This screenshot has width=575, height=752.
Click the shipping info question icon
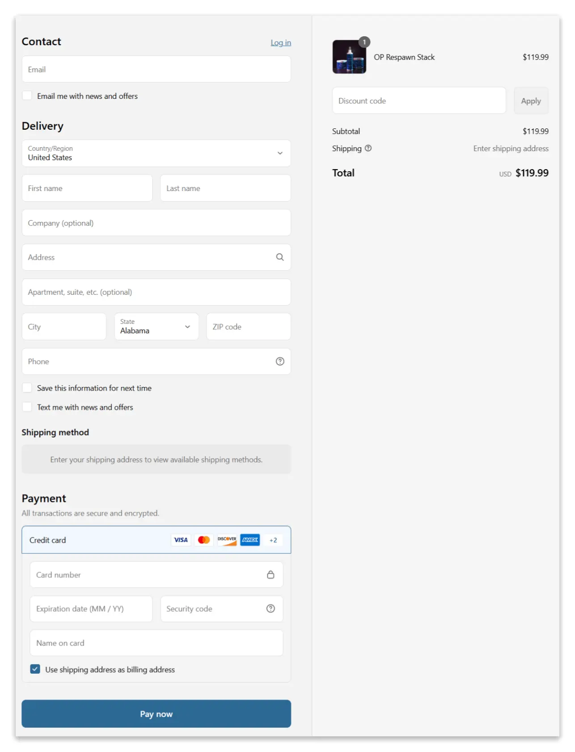pyautogui.click(x=368, y=149)
